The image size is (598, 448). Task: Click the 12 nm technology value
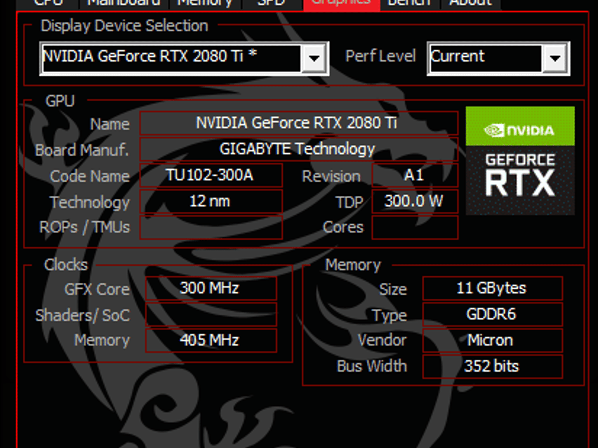[x=211, y=202]
